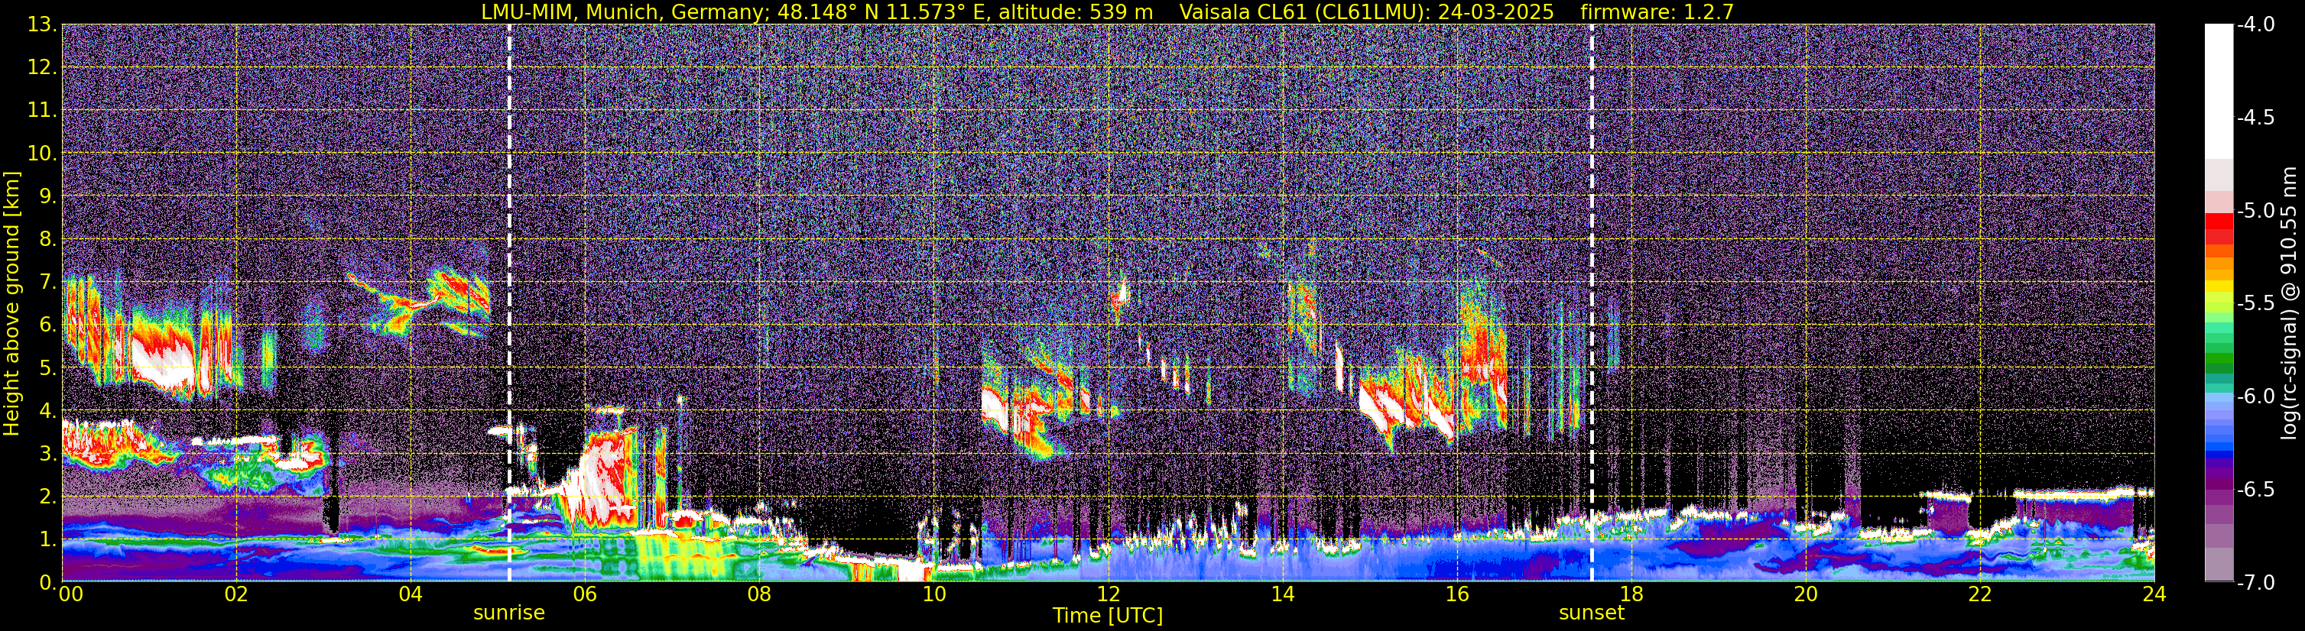
Task: Click the "Vaisala CL61 (CL61LMU): 24-03-2025" title text
Action: coord(1366,11)
